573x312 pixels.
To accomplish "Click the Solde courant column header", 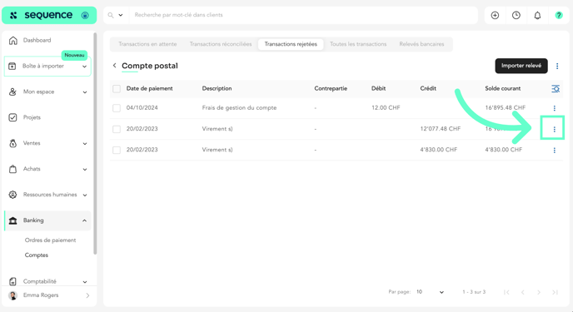I will pos(503,88).
